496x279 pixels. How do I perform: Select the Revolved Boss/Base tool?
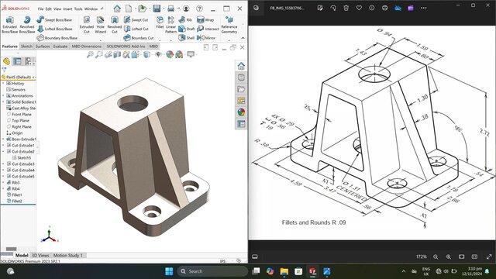pos(27,24)
